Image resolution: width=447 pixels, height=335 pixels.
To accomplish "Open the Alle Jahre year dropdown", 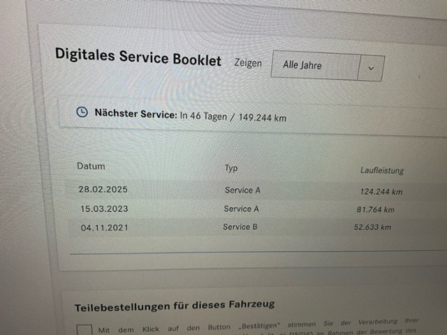I will (x=316, y=66).
